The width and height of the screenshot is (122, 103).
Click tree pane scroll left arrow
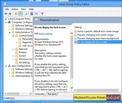coord(5,94)
